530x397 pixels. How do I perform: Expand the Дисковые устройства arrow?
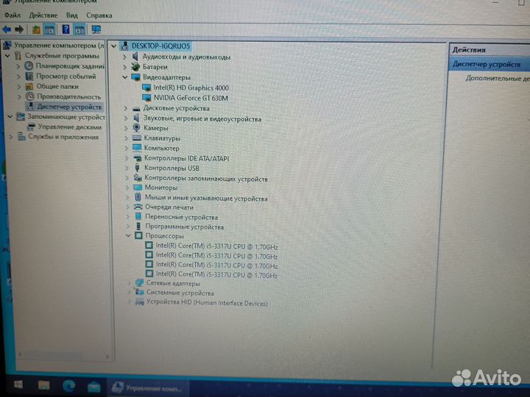[x=125, y=108]
